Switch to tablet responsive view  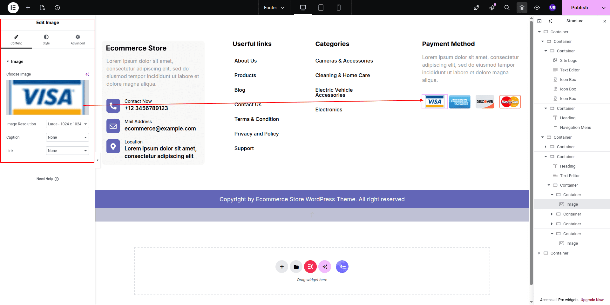click(321, 8)
